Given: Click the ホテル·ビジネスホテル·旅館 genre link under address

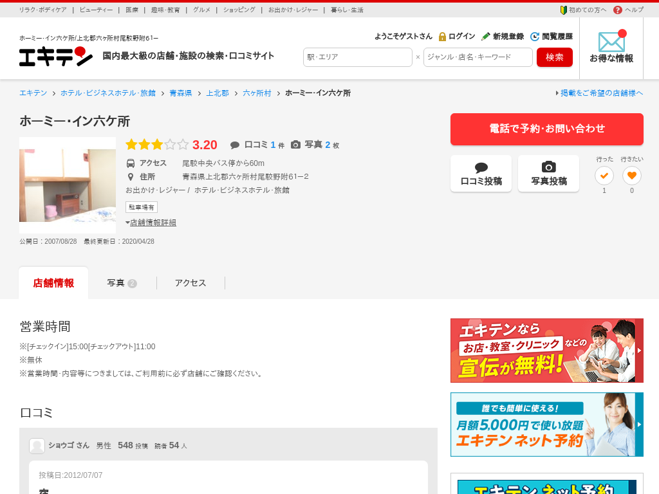Looking at the screenshot, I should coord(242,190).
